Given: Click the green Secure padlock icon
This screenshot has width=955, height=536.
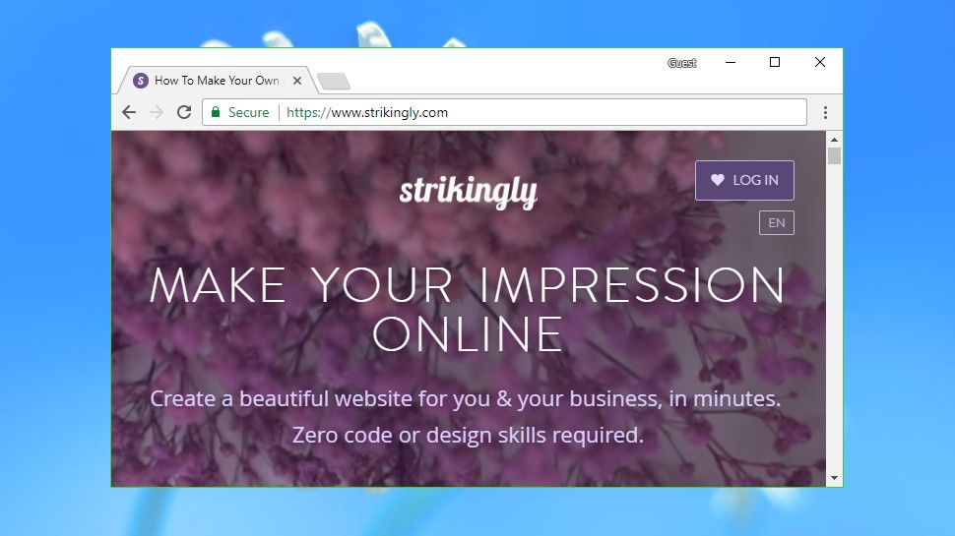Looking at the screenshot, I should [x=216, y=112].
